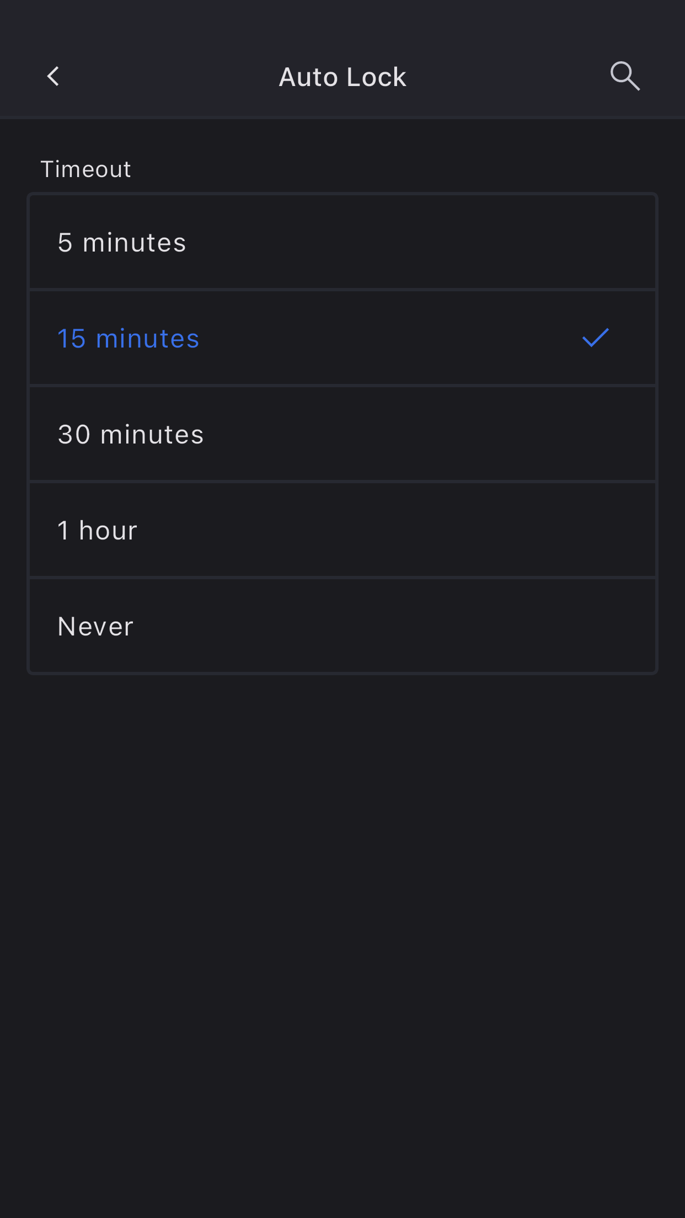685x1218 pixels.
Task: Click the Auto Lock page title
Action: coord(342,77)
